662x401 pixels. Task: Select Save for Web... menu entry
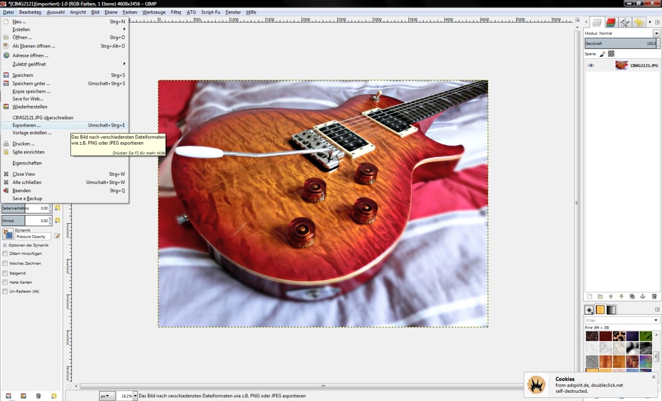65,99
